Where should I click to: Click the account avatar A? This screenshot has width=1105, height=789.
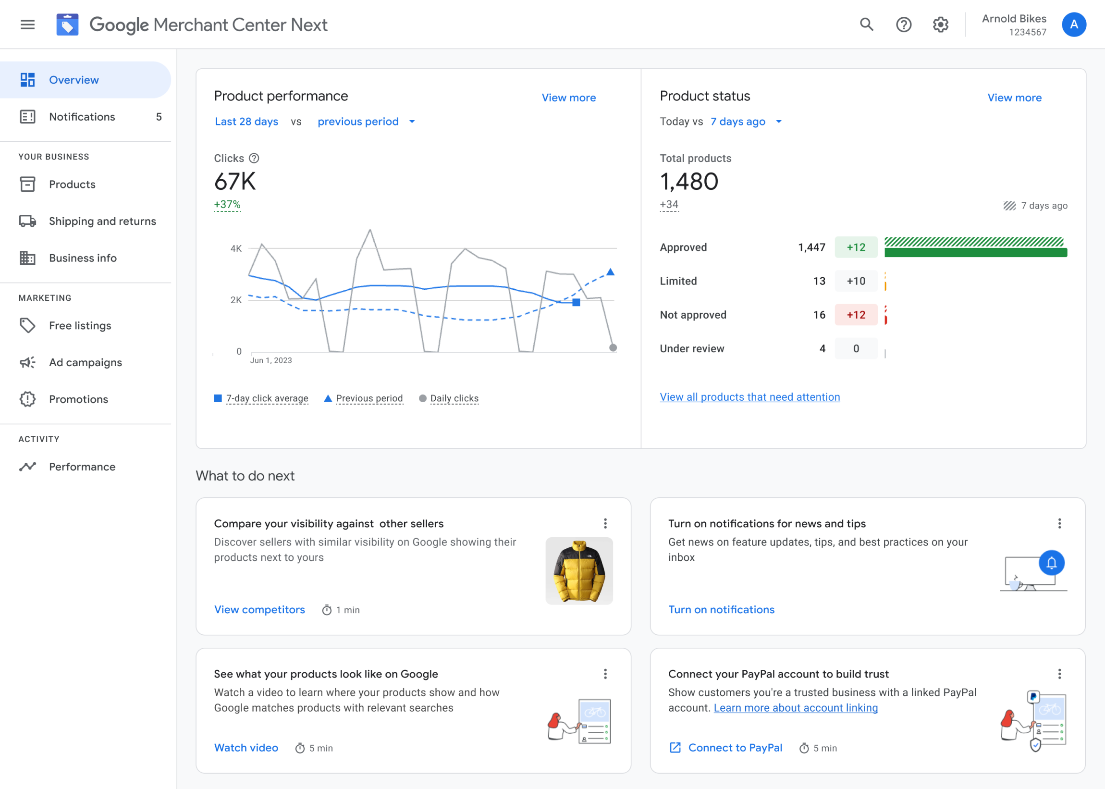click(1074, 25)
